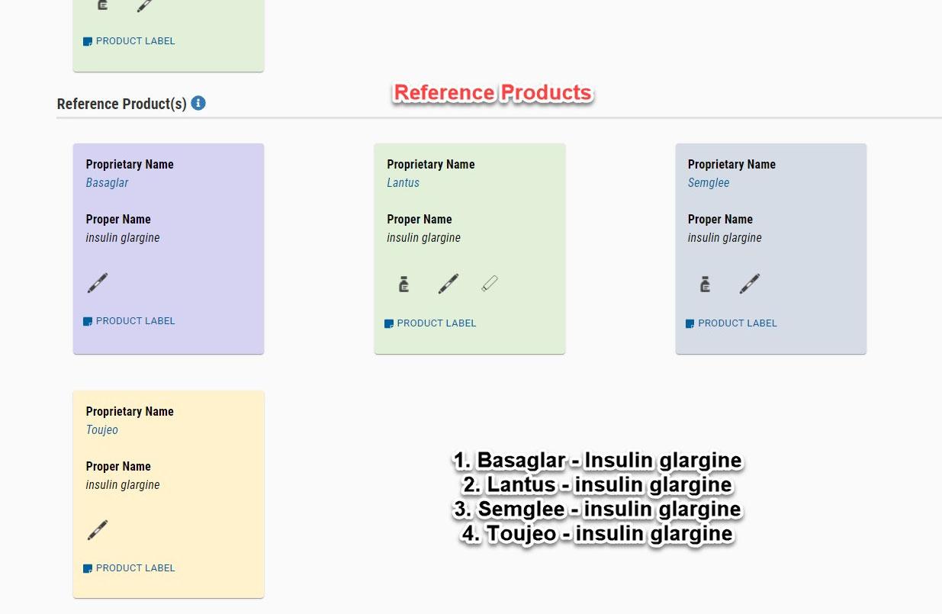This screenshot has width=942, height=614.
Task: Open the Lantus proprietary name link
Action: [403, 183]
